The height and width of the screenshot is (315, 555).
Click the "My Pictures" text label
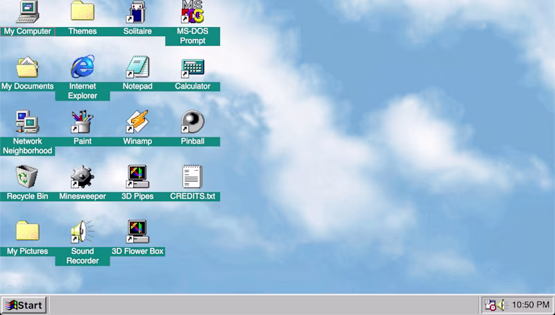pos(27,251)
